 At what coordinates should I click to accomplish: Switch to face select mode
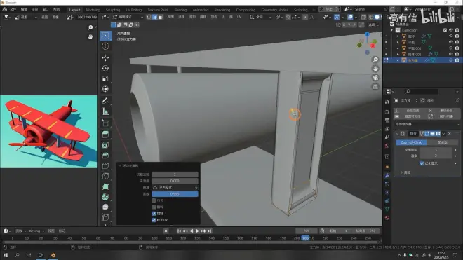coord(160,17)
